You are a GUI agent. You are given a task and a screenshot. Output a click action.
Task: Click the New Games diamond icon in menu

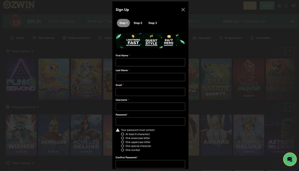tap(34, 38)
